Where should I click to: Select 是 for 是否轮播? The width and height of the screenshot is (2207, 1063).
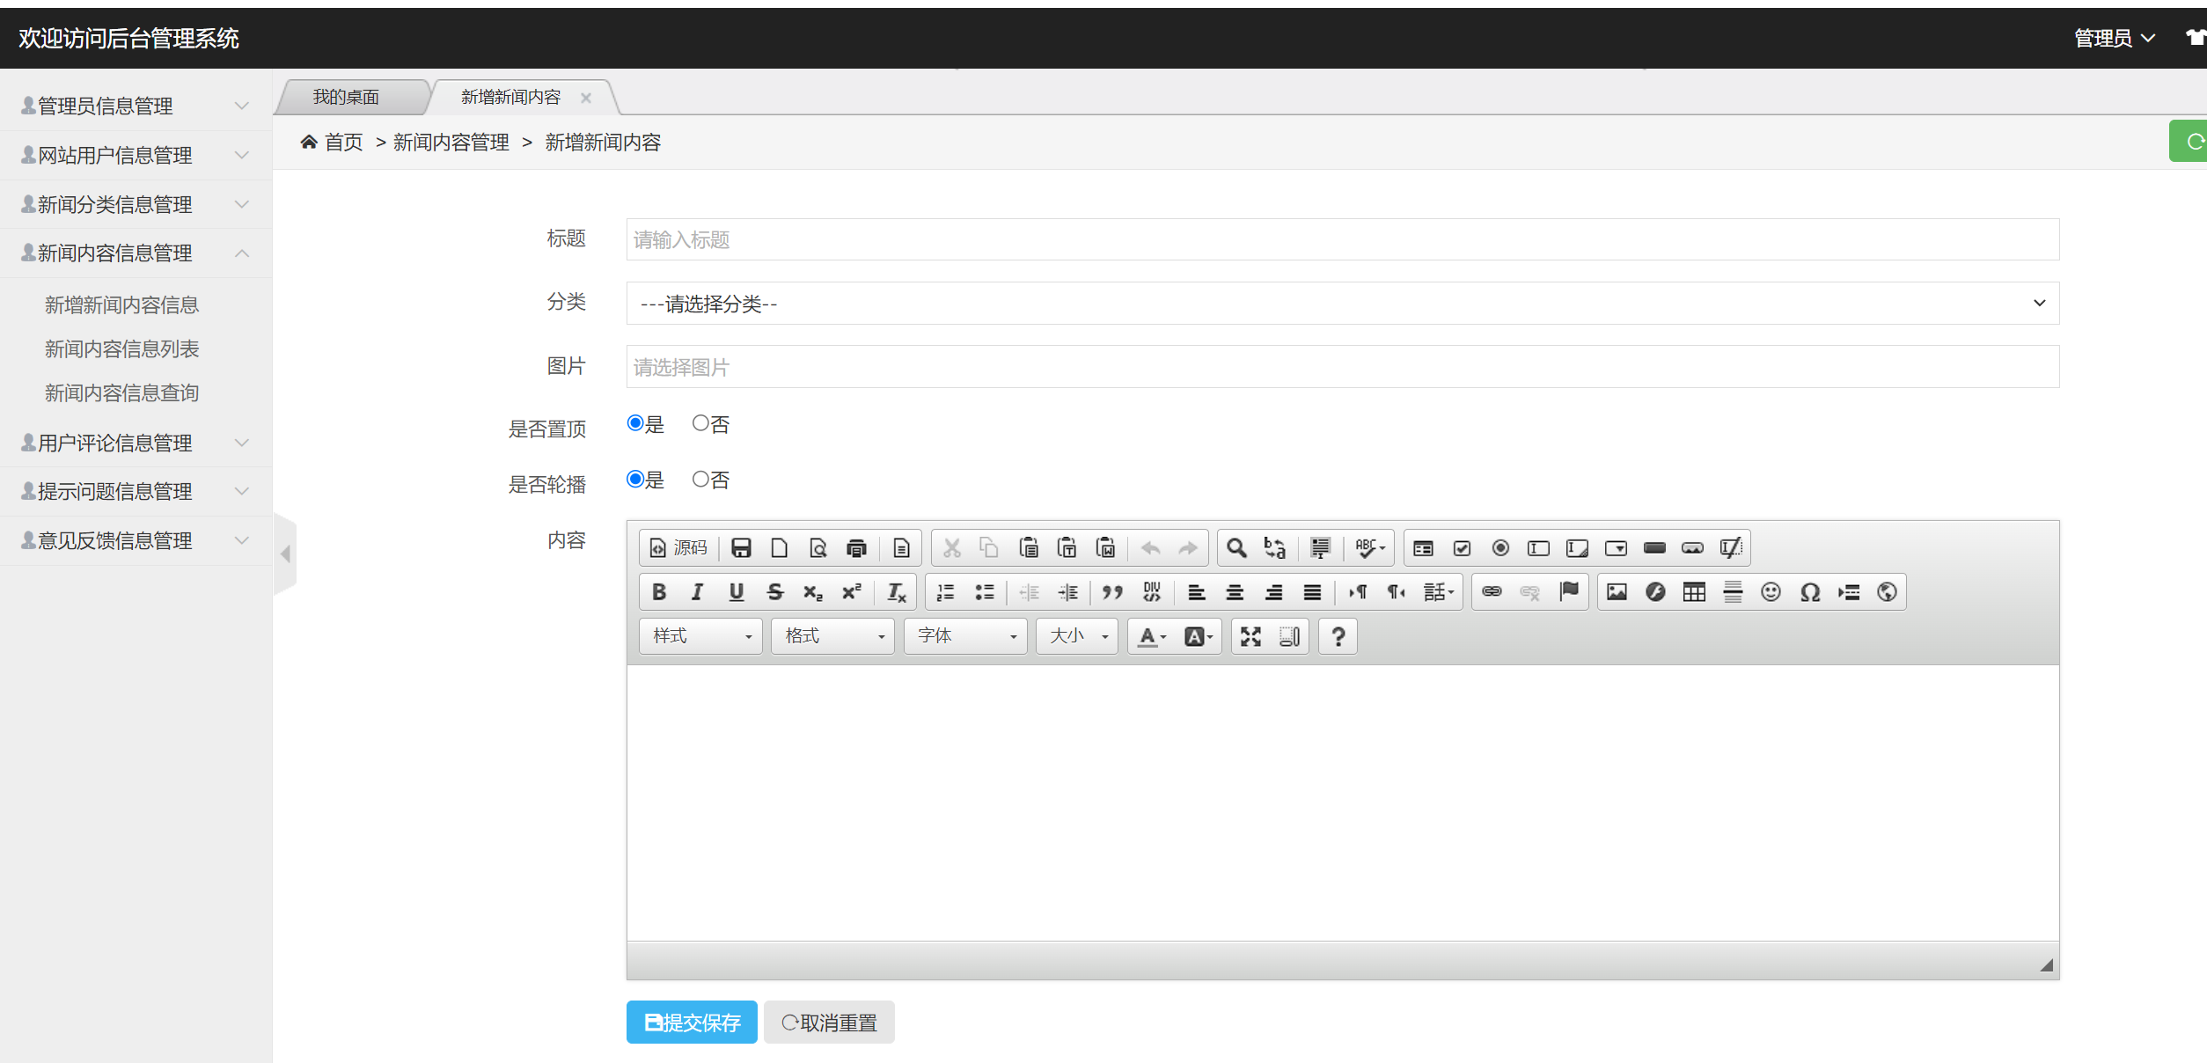pyautogui.click(x=635, y=479)
